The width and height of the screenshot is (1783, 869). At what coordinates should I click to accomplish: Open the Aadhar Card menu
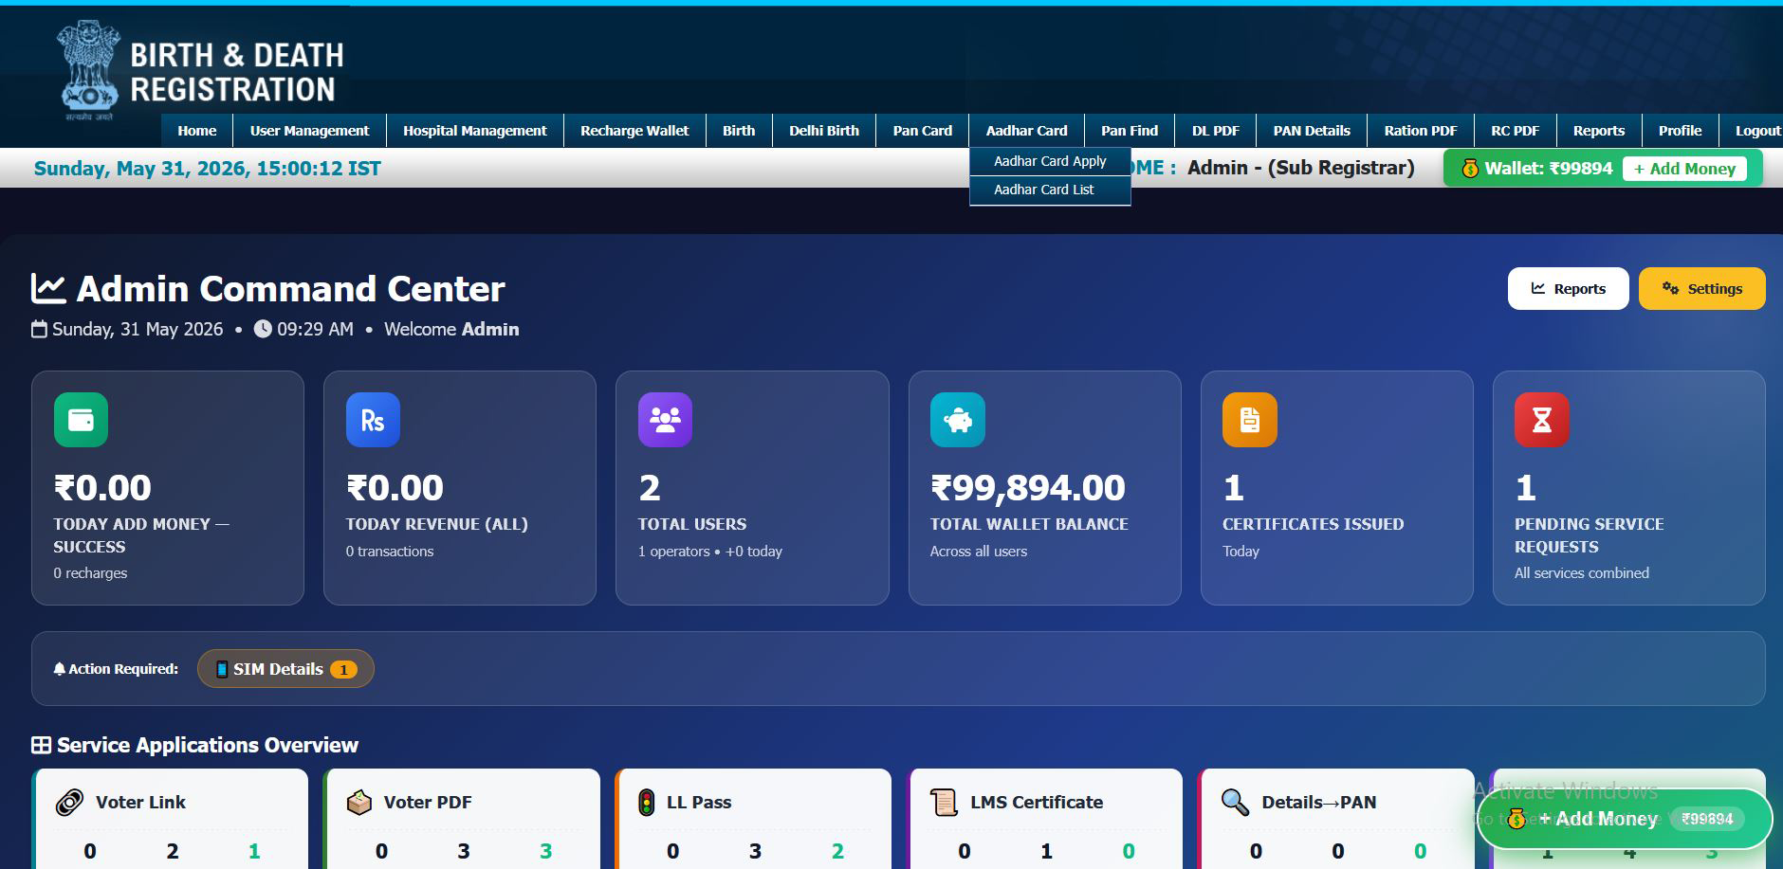point(1026,131)
